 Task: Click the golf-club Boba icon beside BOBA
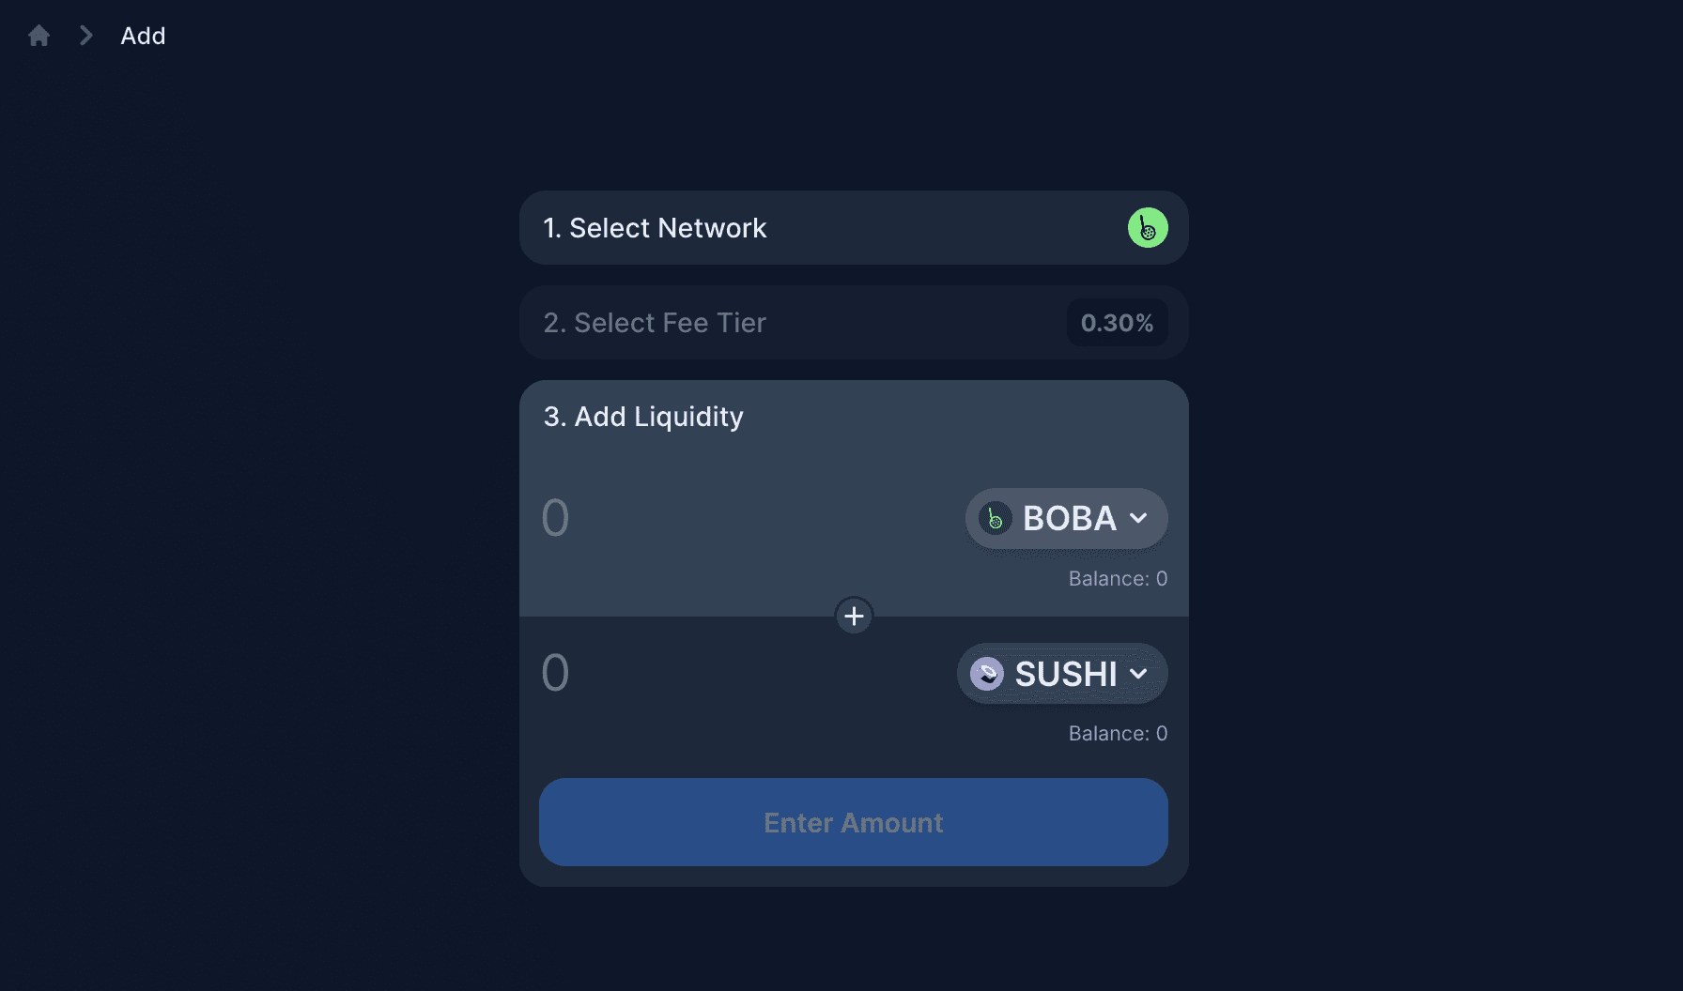(x=994, y=518)
